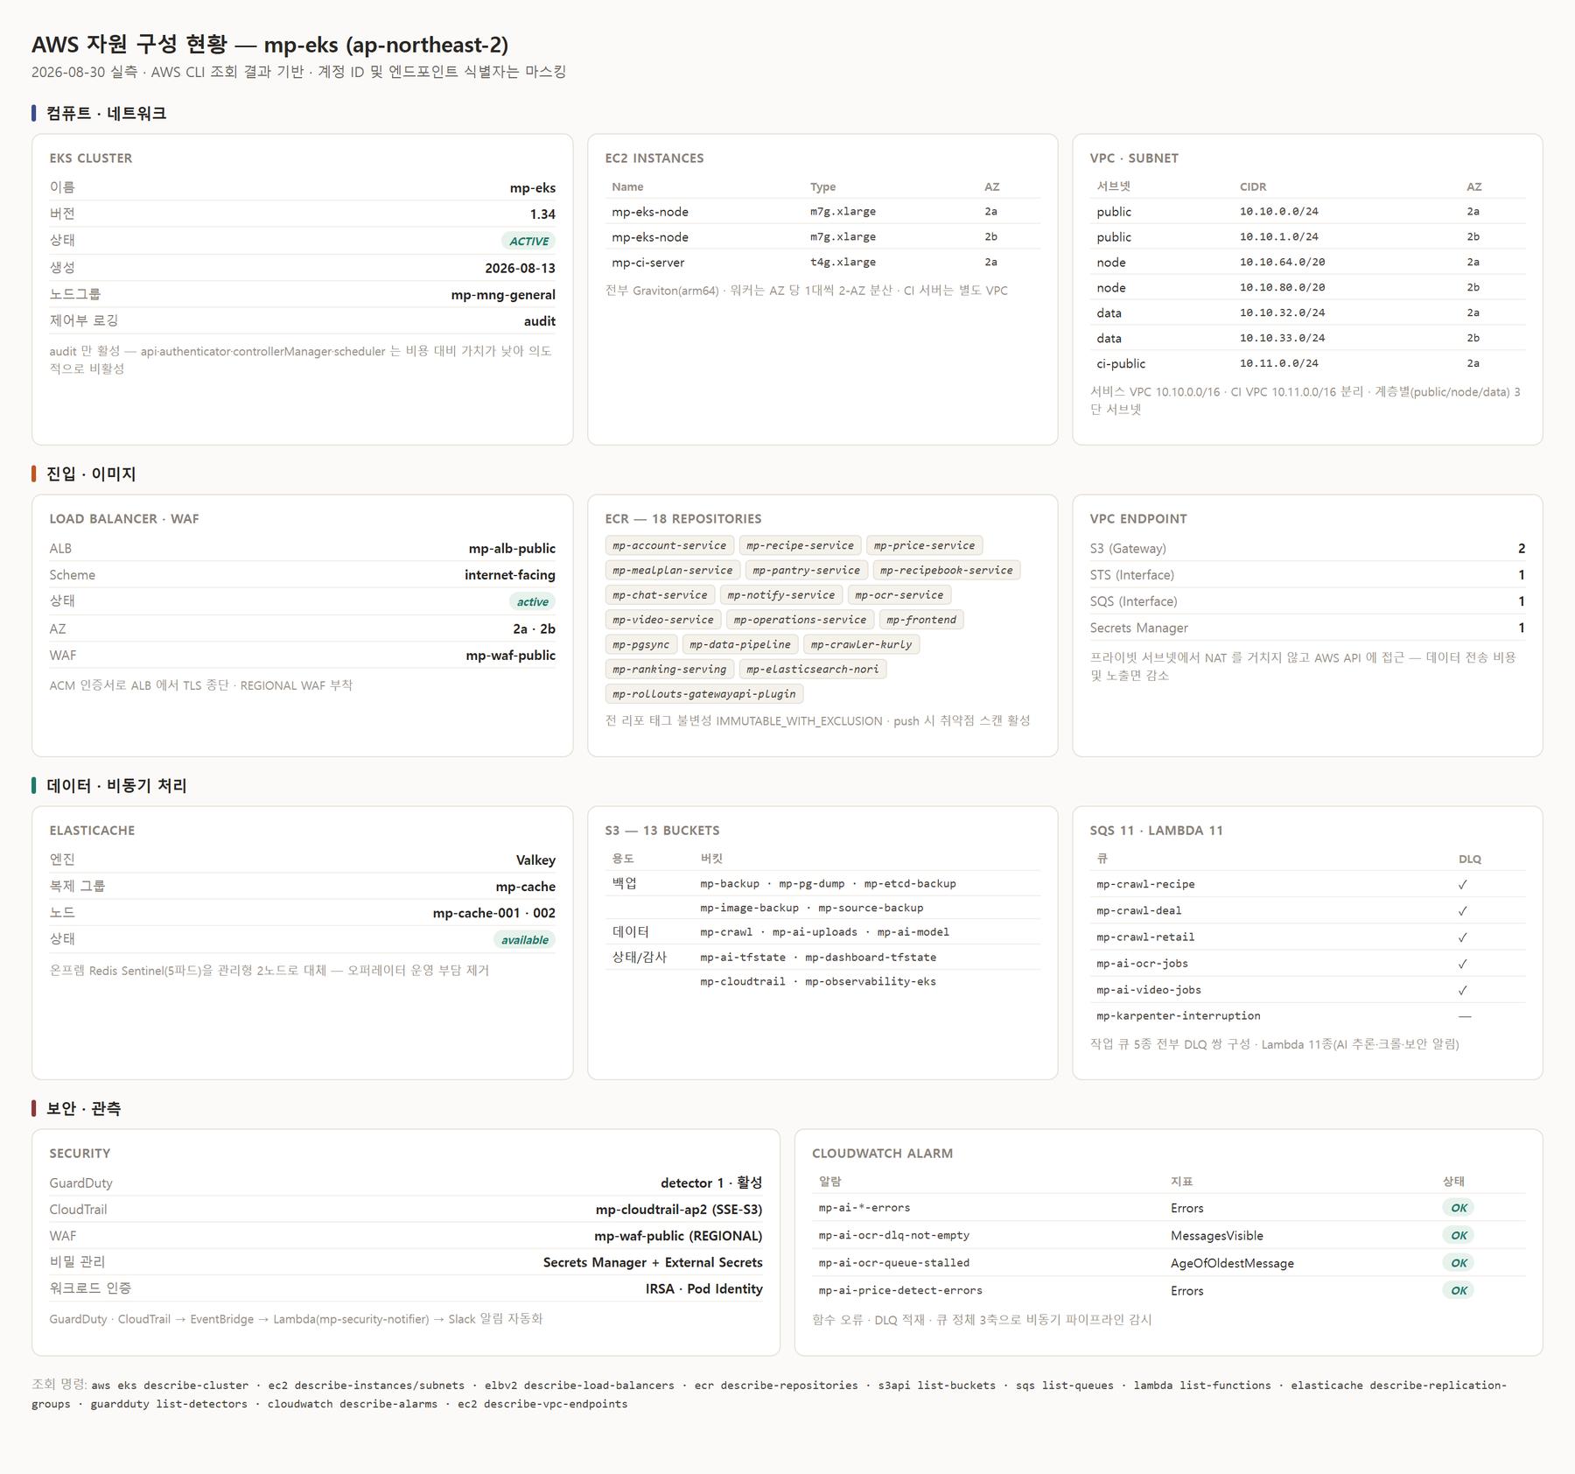The image size is (1575, 1474).
Task: Click the mp-elasticsearch-nori repository tag
Action: click(812, 669)
